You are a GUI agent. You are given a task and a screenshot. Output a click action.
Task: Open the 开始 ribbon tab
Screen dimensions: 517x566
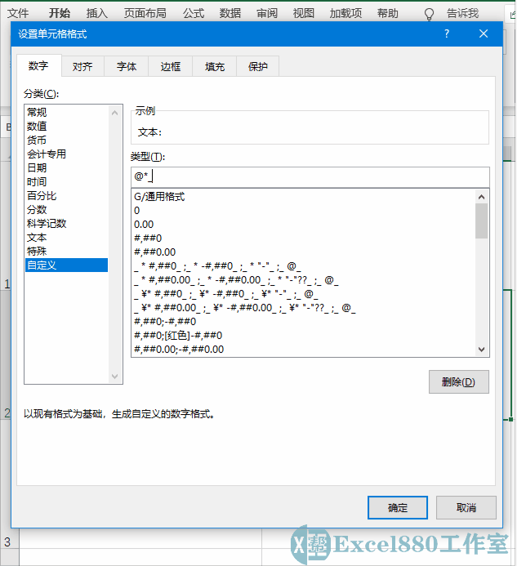click(60, 13)
